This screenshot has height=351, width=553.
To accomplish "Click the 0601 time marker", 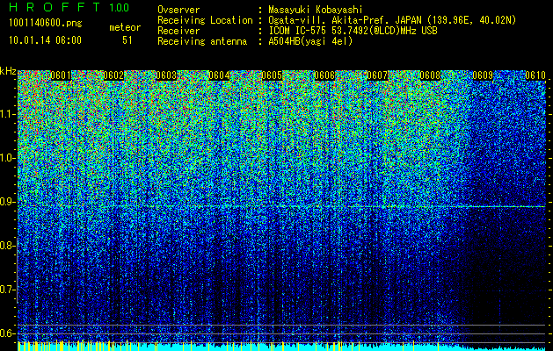I will (61, 75).
